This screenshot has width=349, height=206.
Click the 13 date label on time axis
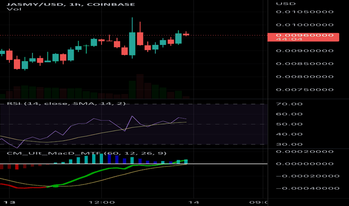10,202
